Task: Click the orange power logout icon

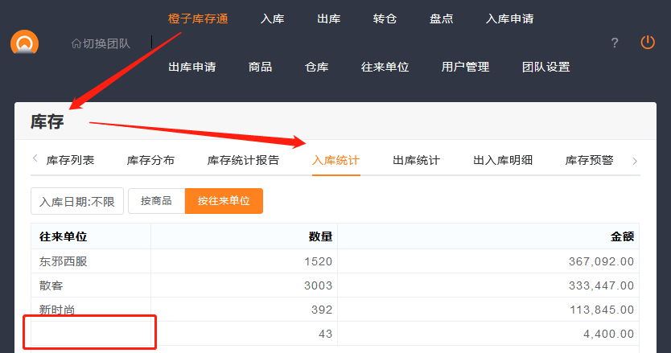Action: pyautogui.click(x=648, y=43)
